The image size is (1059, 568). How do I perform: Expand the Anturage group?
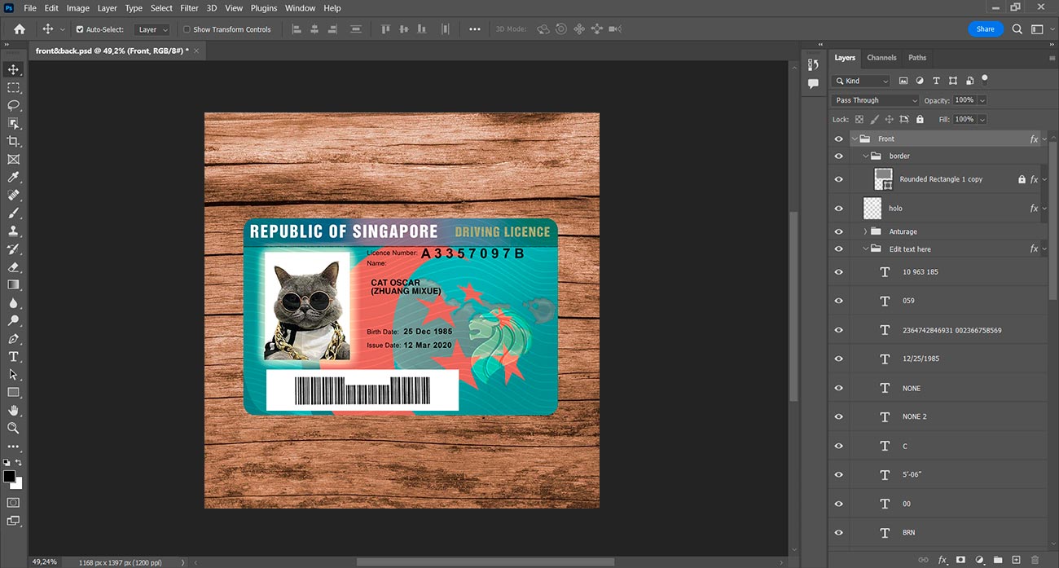pos(866,231)
